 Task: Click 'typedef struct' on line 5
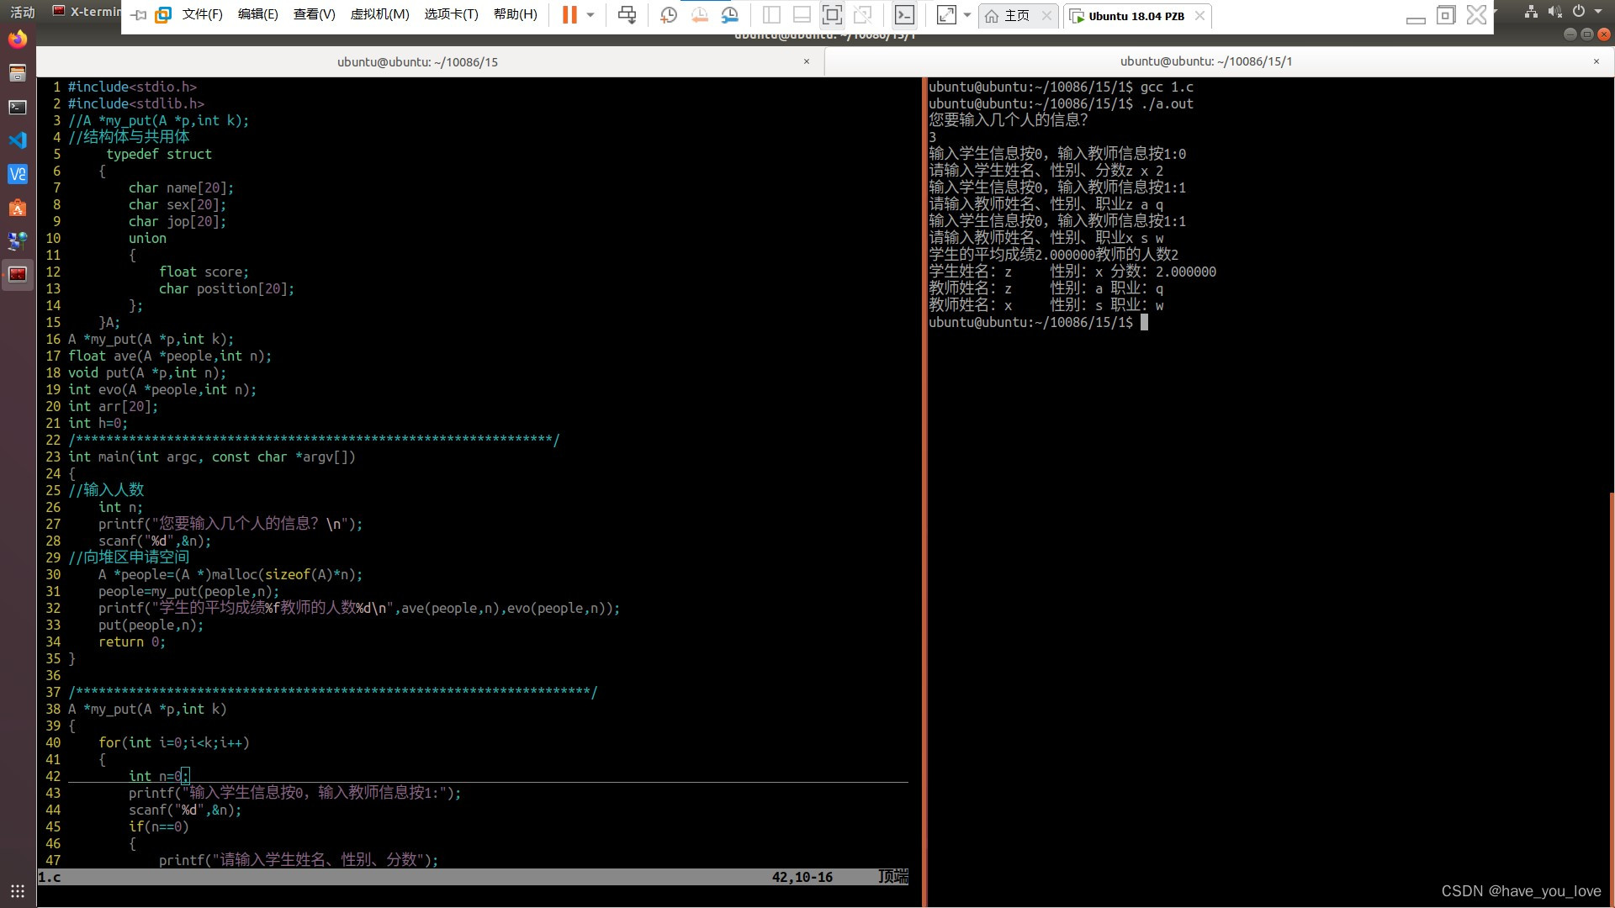159,154
